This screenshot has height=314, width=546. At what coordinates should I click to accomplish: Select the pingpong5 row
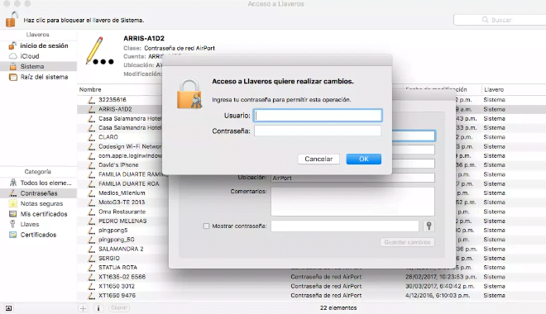pos(312,231)
